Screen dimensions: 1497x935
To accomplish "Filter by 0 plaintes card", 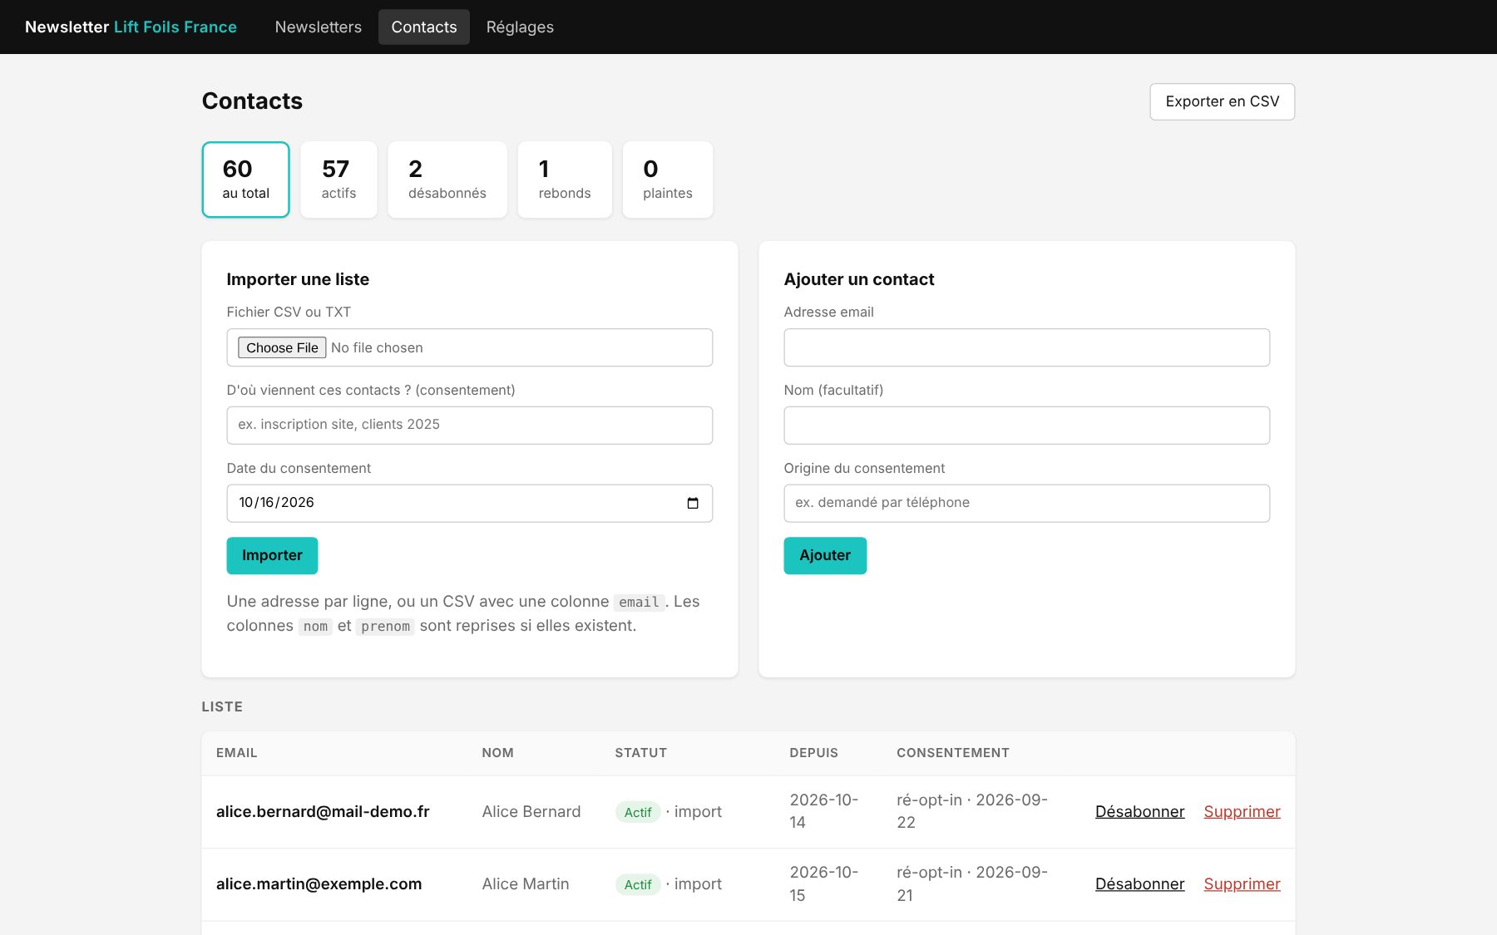I will [x=668, y=180].
